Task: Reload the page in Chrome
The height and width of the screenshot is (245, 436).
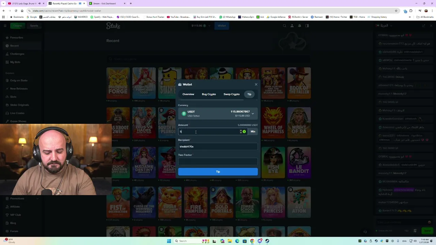Action: pyautogui.click(x=16, y=11)
